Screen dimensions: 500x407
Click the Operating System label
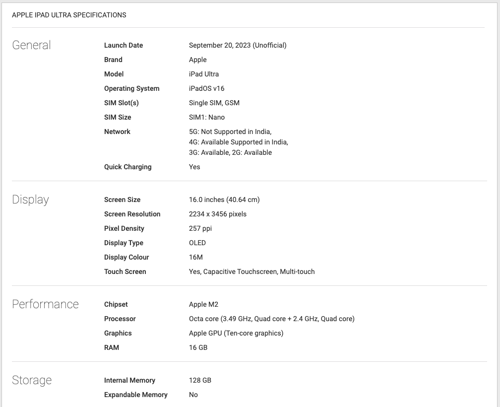pos(132,88)
